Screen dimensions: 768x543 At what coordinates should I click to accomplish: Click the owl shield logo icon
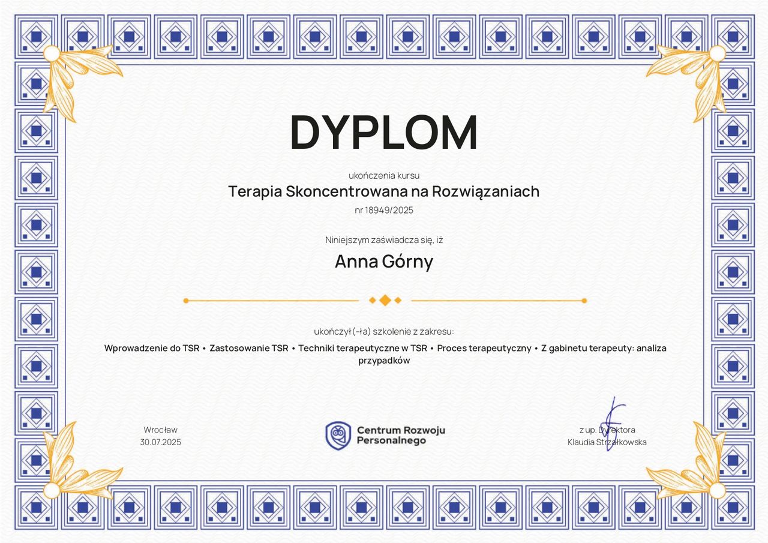click(x=338, y=436)
